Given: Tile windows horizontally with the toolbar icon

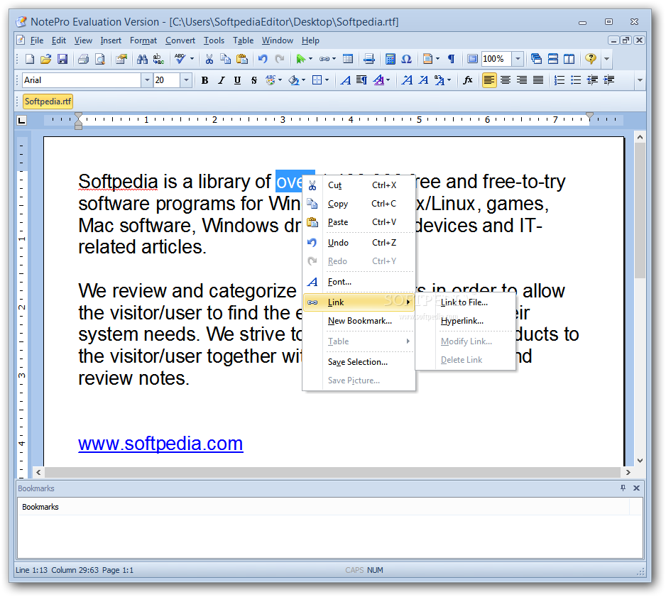Looking at the screenshot, I should coord(553,59).
